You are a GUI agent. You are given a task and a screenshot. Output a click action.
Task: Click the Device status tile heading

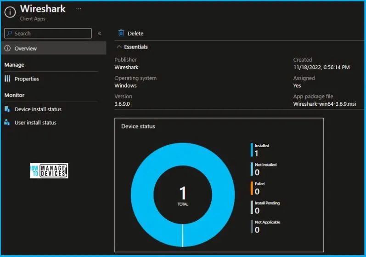point(138,126)
